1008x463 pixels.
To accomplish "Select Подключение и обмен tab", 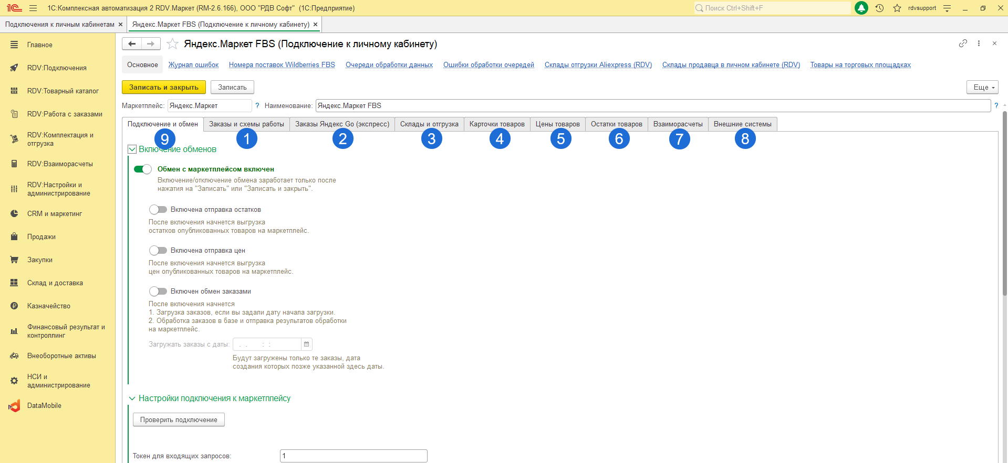I will [163, 124].
